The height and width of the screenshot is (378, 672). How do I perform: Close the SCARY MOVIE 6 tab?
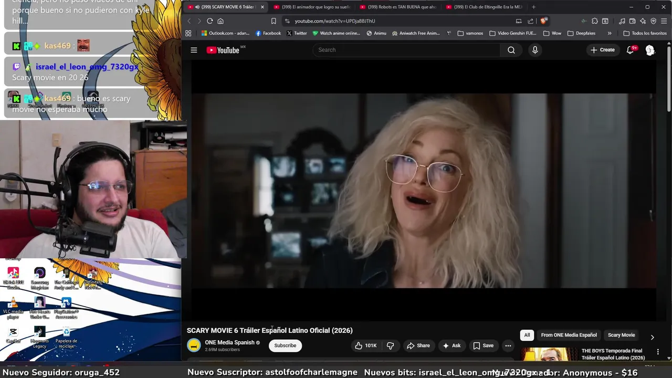click(x=262, y=7)
